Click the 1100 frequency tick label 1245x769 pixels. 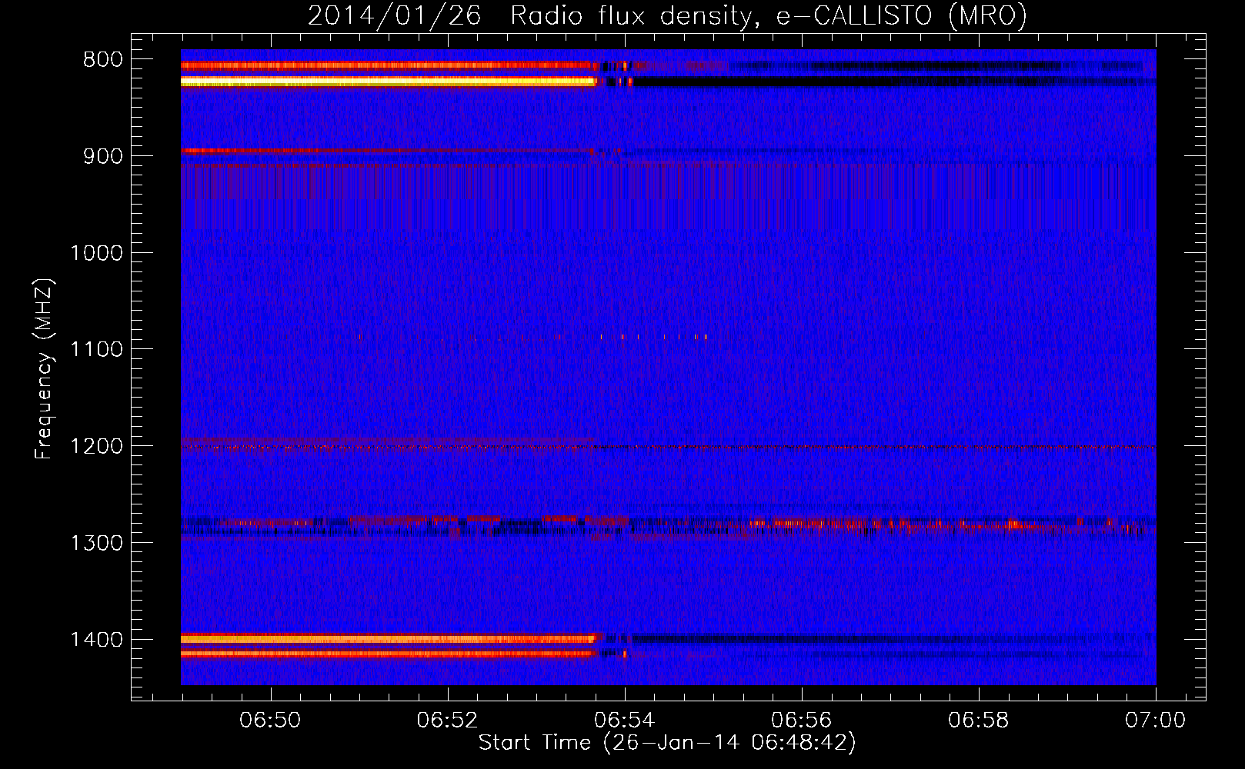(x=96, y=350)
